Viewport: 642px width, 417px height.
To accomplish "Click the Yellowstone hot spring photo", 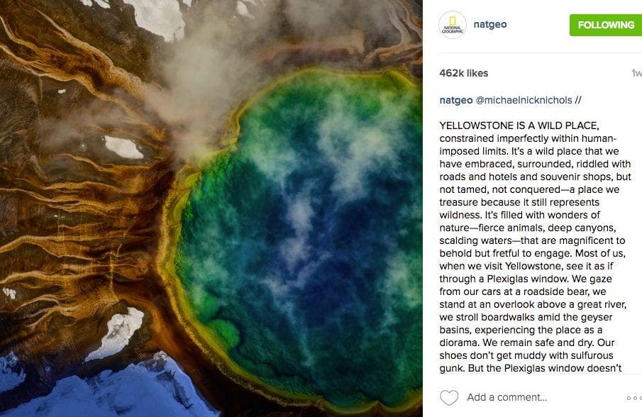I will (211, 208).
